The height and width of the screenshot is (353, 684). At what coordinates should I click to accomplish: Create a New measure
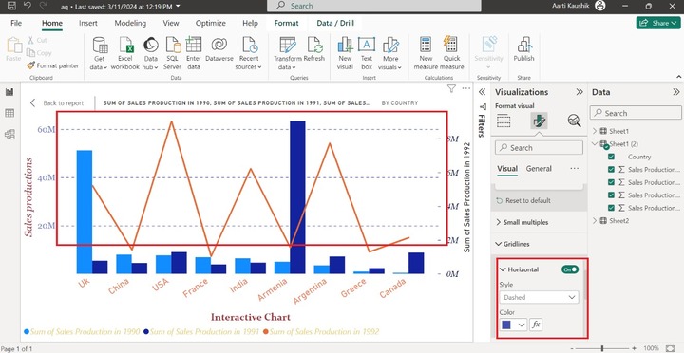click(x=426, y=53)
